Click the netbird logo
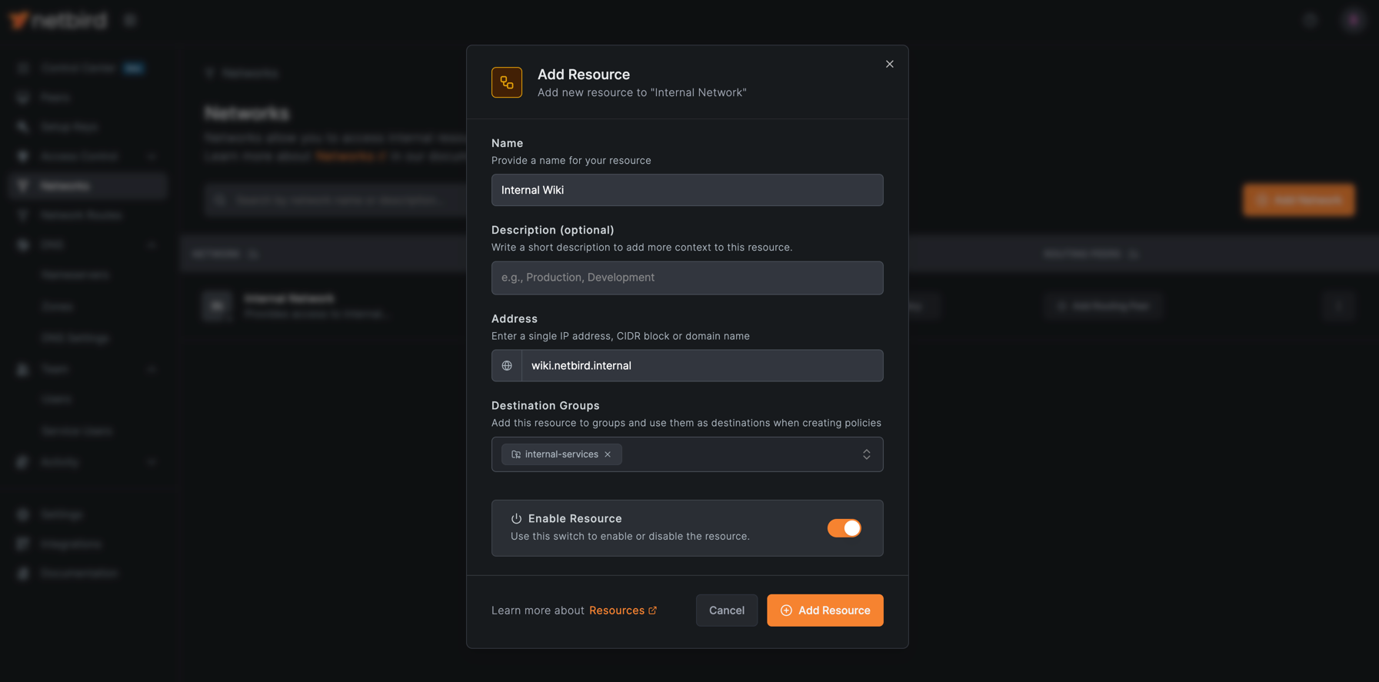The image size is (1379, 682). (58, 21)
